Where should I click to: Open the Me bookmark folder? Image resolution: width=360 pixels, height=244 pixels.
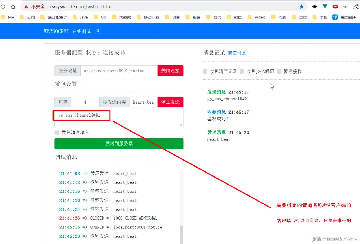click(x=8, y=17)
